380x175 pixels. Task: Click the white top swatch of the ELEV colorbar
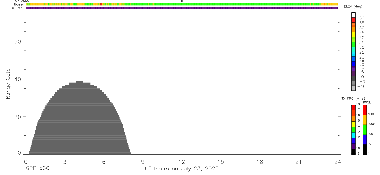point(353,15)
